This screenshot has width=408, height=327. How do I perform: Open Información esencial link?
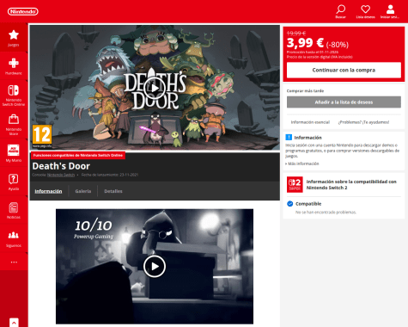point(310,122)
